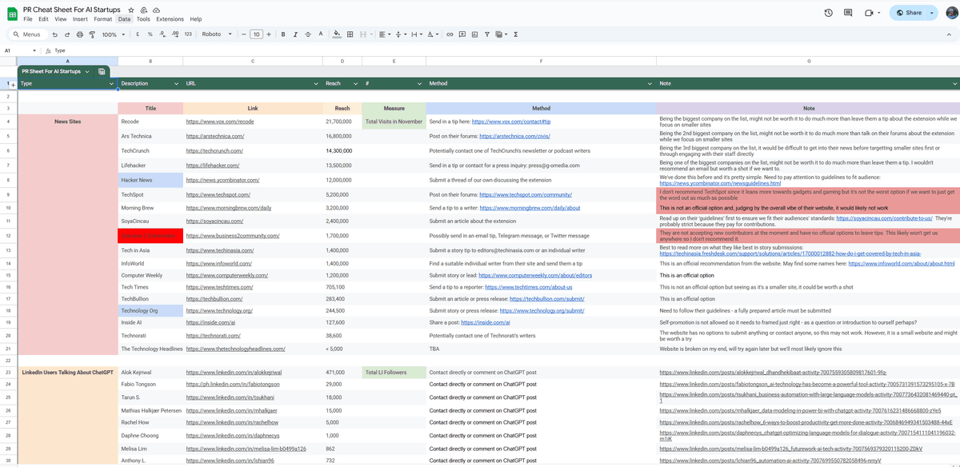
Task: Open the text wrapping dropdown
Action: click(417, 34)
